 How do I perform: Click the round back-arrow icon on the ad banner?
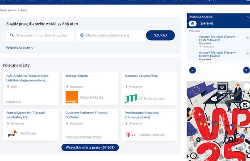click(x=193, y=156)
